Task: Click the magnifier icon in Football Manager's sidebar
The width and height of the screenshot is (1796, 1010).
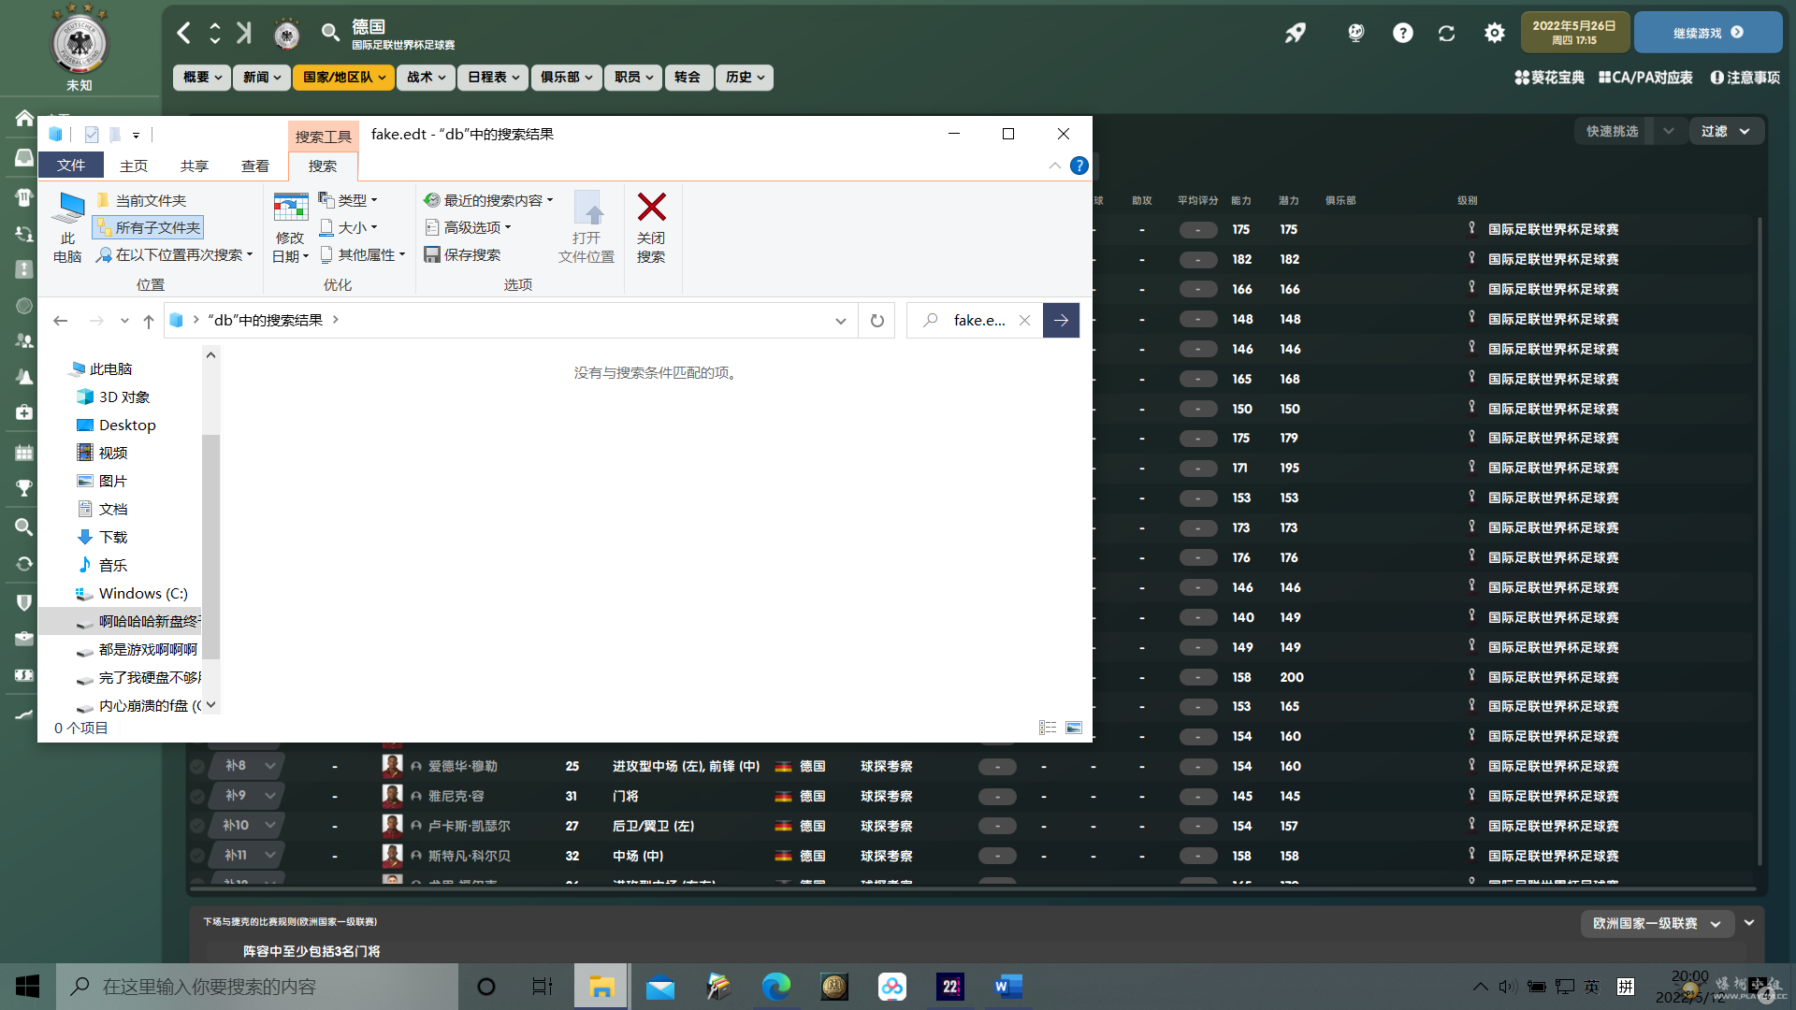Action: (x=24, y=527)
